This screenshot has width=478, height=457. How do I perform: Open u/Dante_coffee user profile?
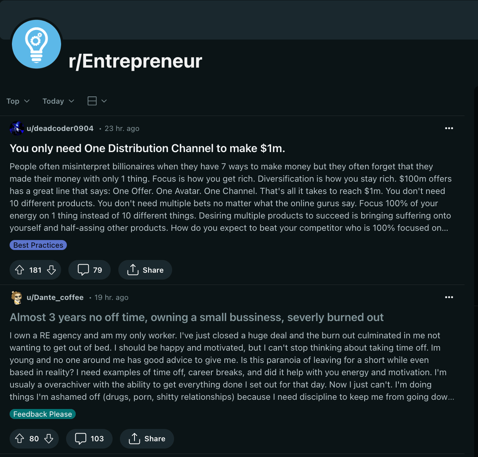(55, 297)
